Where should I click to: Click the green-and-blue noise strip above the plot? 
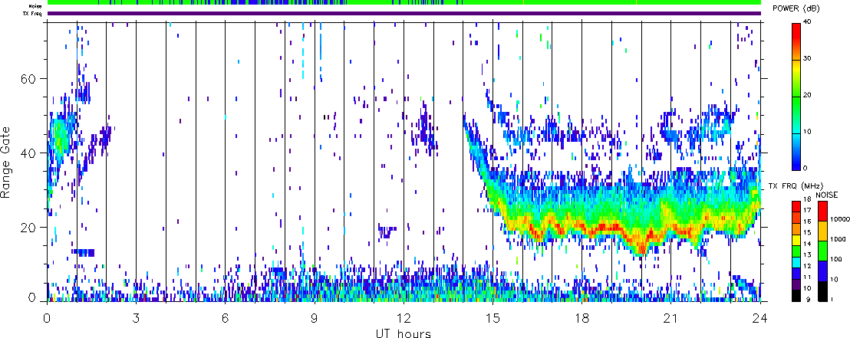(404, 3)
